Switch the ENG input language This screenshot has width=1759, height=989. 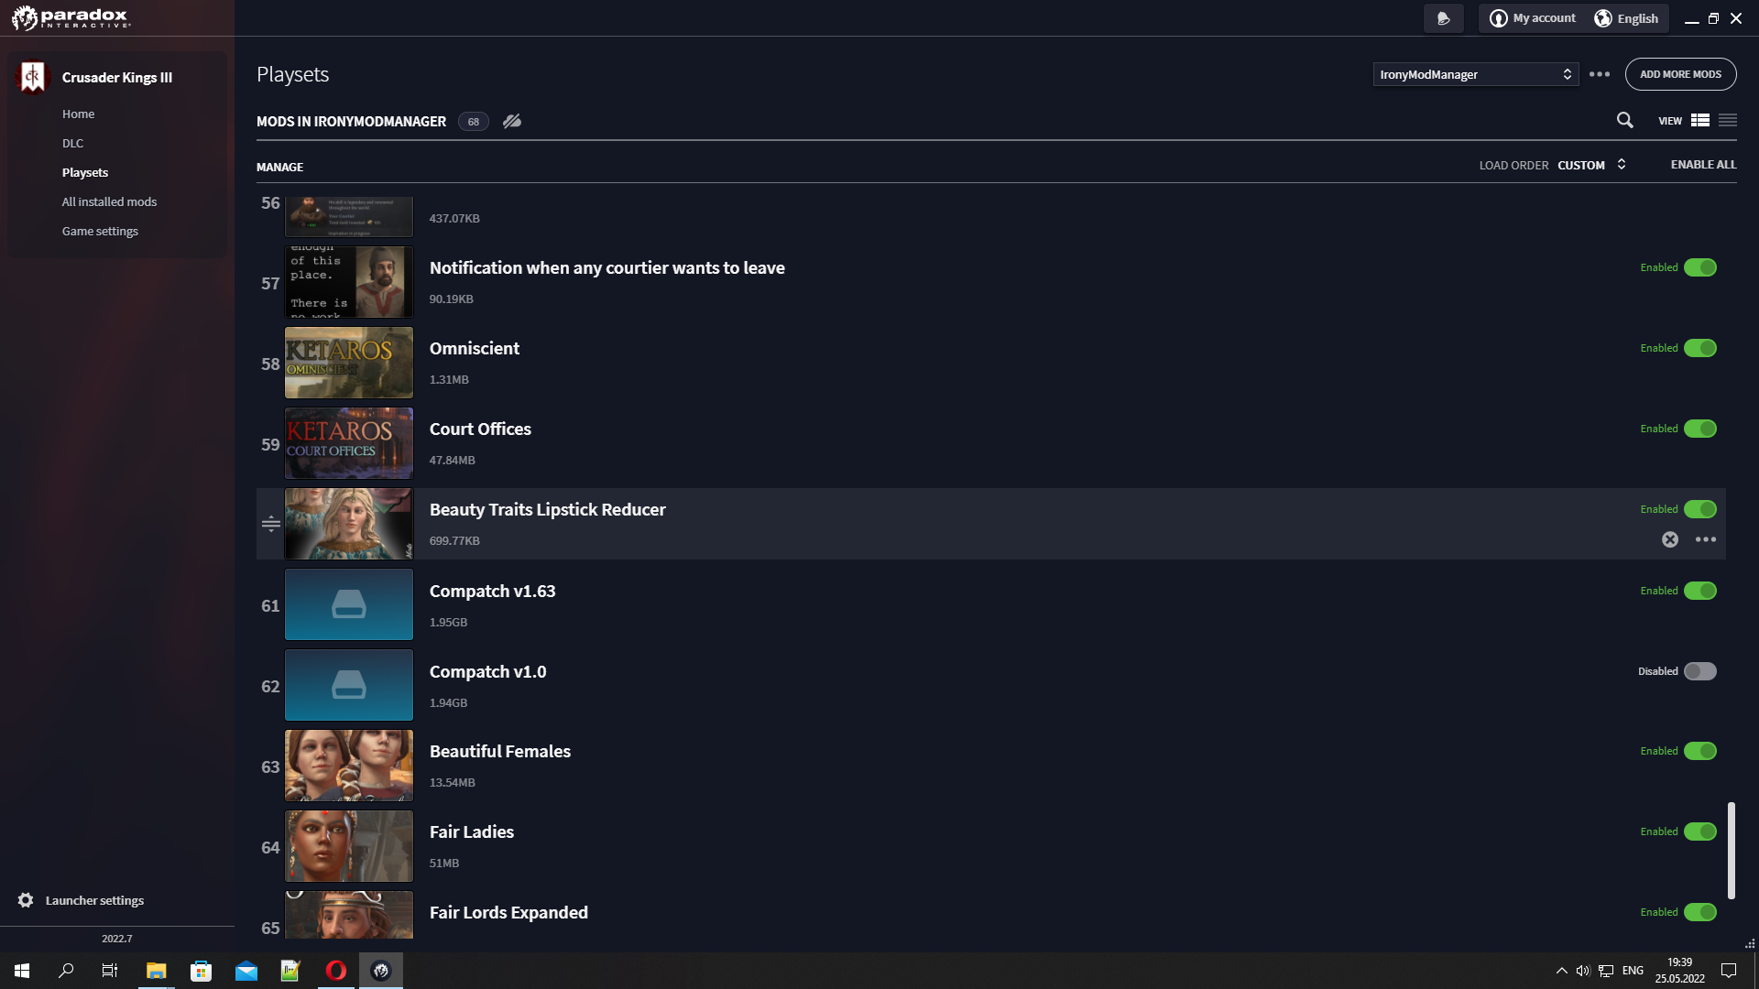point(1633,971)
